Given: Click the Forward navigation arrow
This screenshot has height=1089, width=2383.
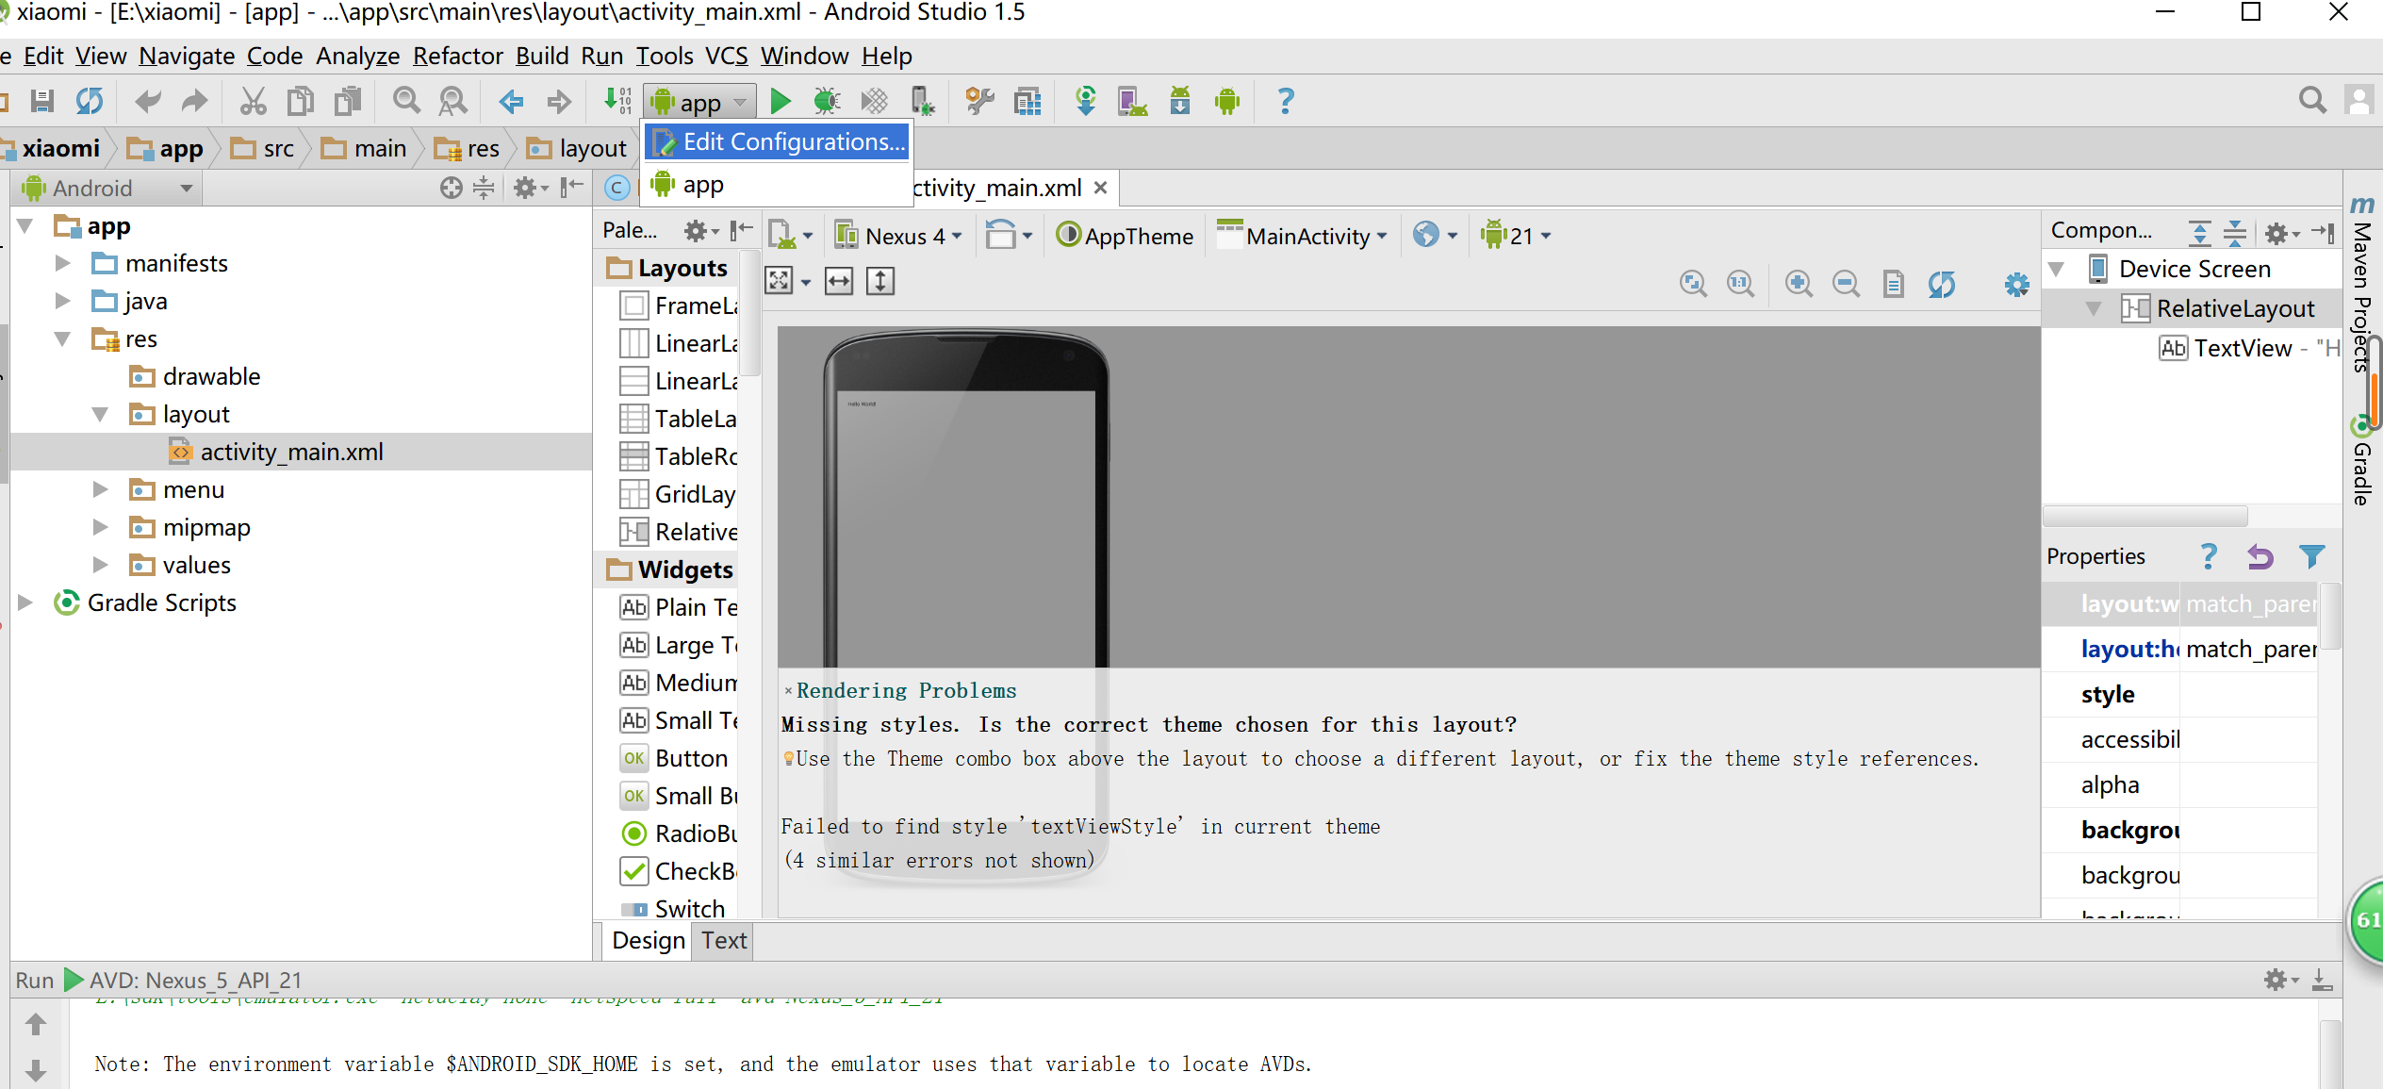Looking at the screenshot, I should tap(559, 101).
